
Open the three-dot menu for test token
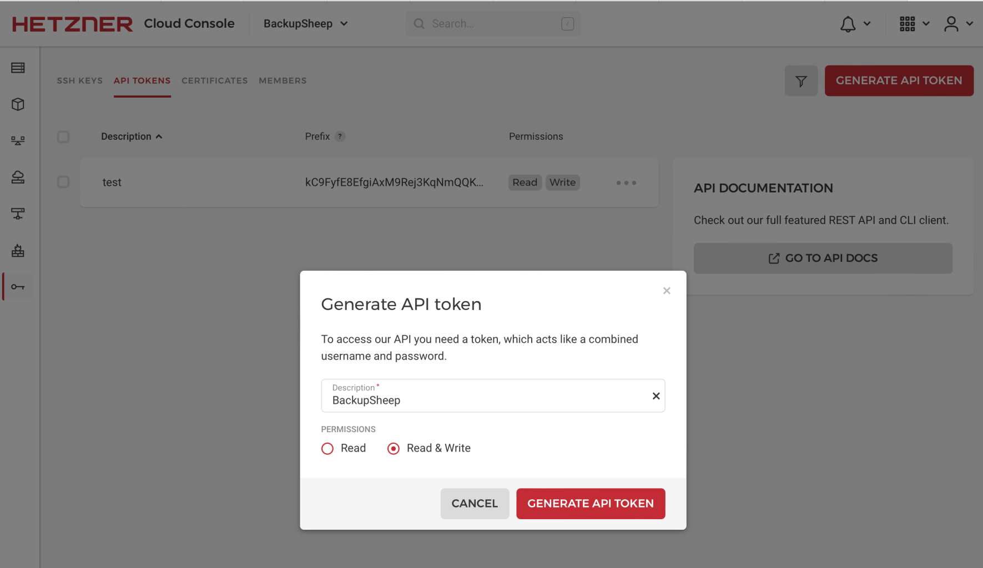(626, 182)
